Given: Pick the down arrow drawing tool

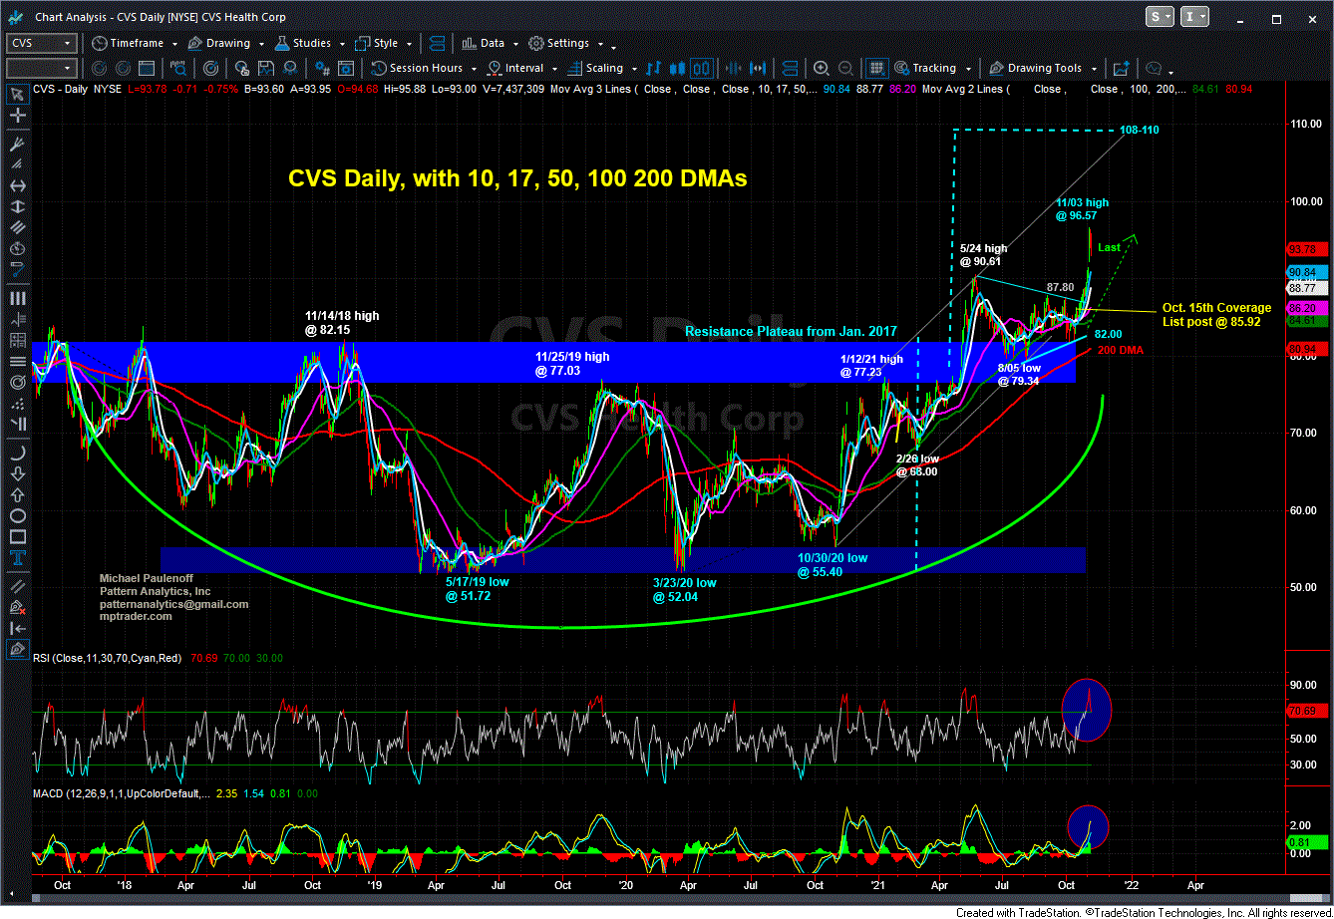Looking at the screenshot, I should 17,473.
